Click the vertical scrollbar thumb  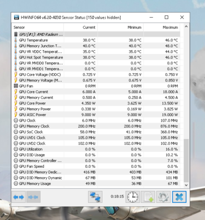(x=186, y=161)
